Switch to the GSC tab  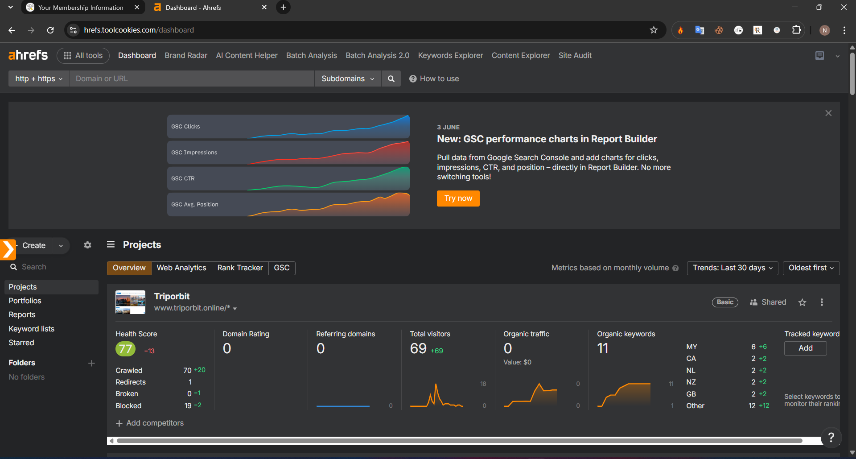point(282,268)
